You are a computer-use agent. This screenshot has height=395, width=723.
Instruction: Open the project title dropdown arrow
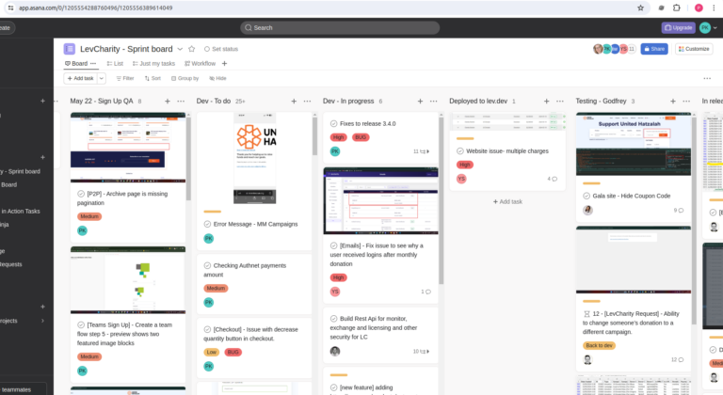click(x=180, y=49)
